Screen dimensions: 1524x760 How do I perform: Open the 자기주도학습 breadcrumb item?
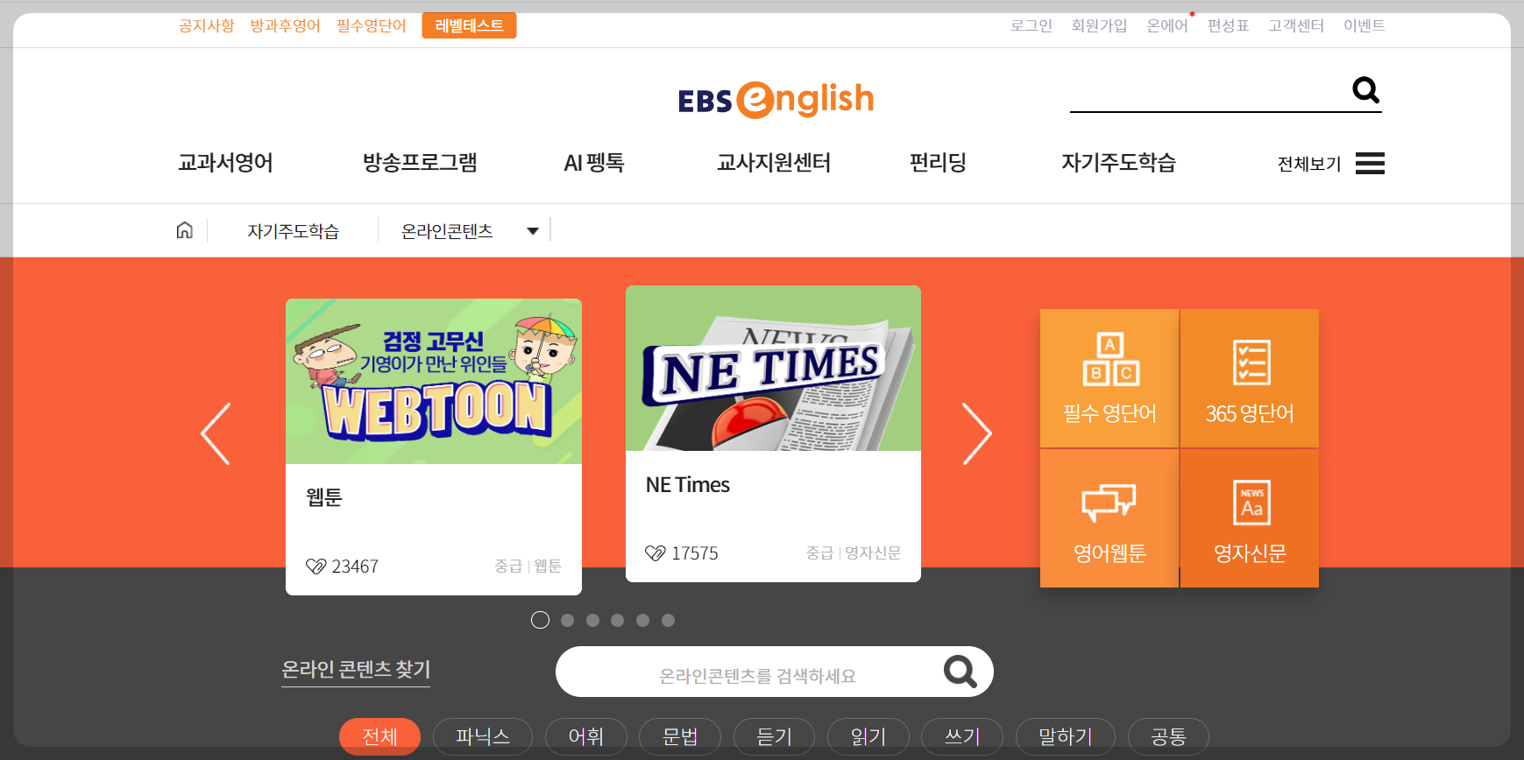tap(293, 231)
